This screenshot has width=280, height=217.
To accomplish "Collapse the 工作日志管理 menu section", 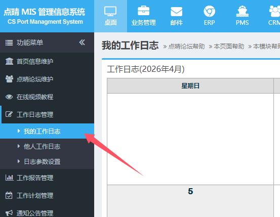I will point(47,114).
